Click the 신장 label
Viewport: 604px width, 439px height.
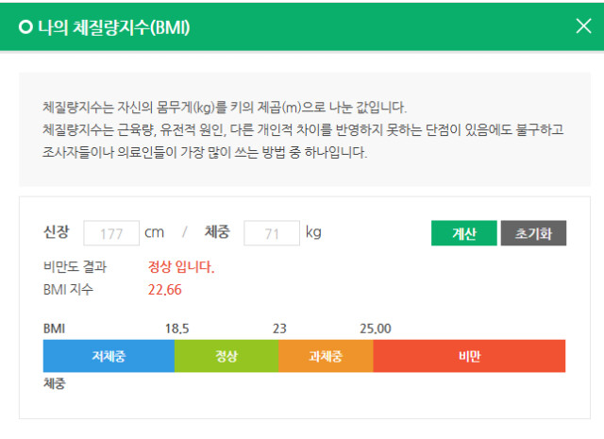click(x=57, y=232)
